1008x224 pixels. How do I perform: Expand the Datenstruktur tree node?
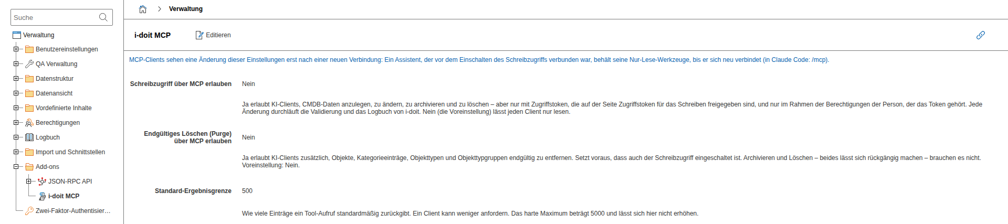(x=16, y=79)
